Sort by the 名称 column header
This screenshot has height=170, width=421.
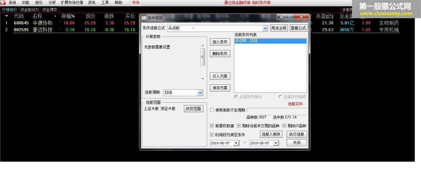[37, 16]
